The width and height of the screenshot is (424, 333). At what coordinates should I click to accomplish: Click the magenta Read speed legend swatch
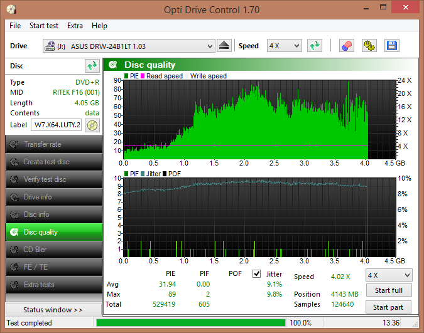[x=143, y=76]
